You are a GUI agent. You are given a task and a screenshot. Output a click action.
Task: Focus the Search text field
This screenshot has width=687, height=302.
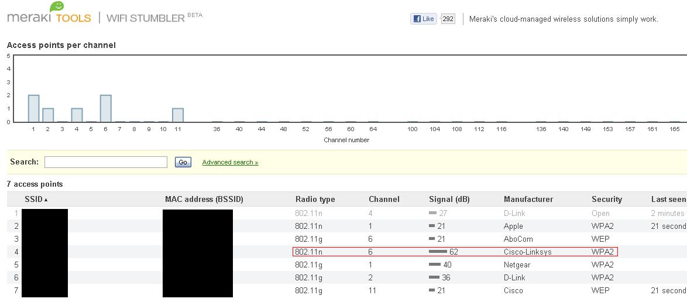(x=105, y=162)
